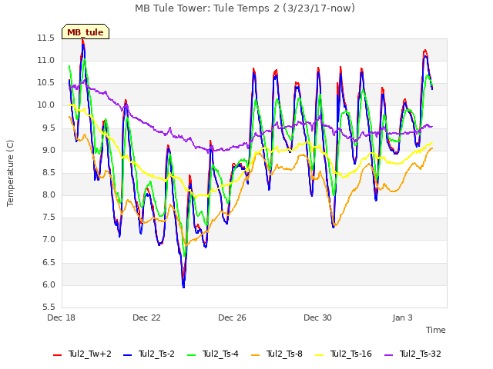The image size is (493, 369).
Task: Click the 6.0 y-axis tick label
Action: (x=49, y=285)
